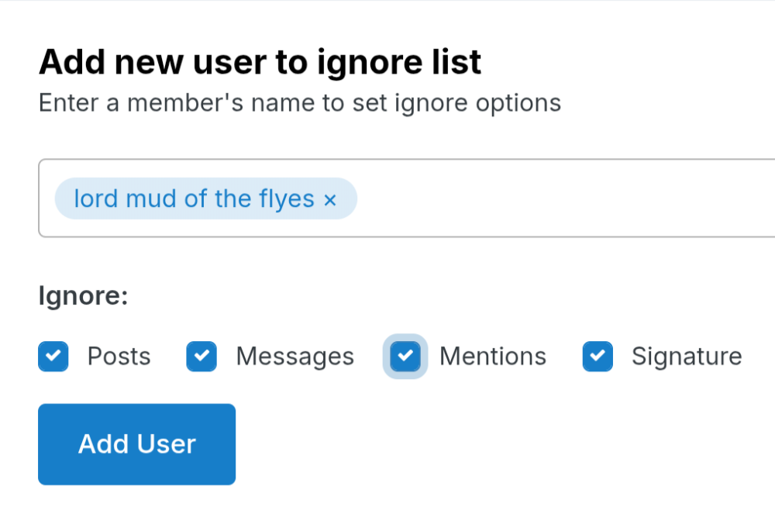775x514 pixels.
Task: Disable the focused Mentions checkbox
Action: coord(405,357)
